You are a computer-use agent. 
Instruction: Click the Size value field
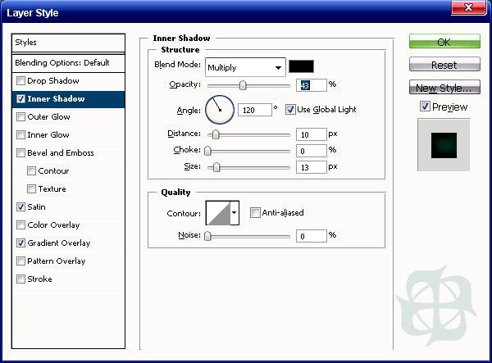pos(312,167)
